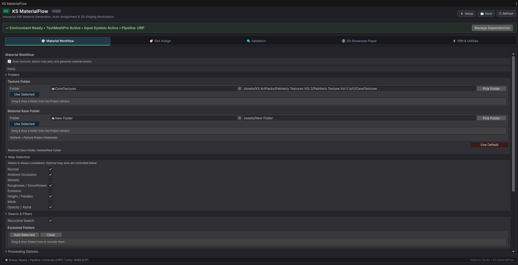Click the Setup button
The width and height of the screenshot is (518, 265).
point(466,14)
